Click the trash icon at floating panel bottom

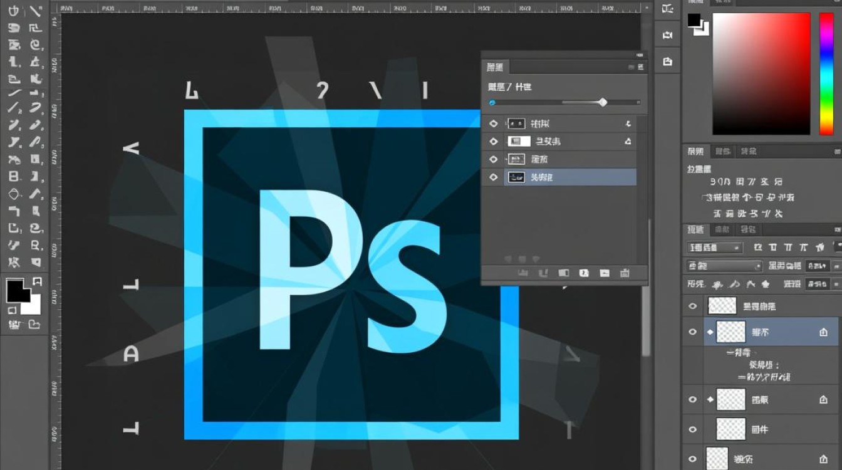625,273
